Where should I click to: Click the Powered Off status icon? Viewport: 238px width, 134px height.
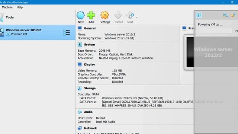click(8, 34)
